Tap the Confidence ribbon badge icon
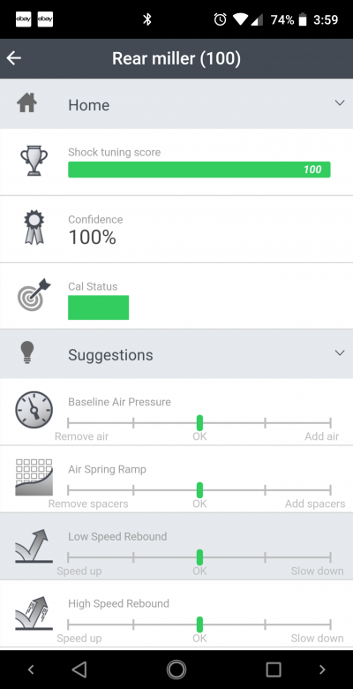The image size is (353, 689). click(34, 227)
